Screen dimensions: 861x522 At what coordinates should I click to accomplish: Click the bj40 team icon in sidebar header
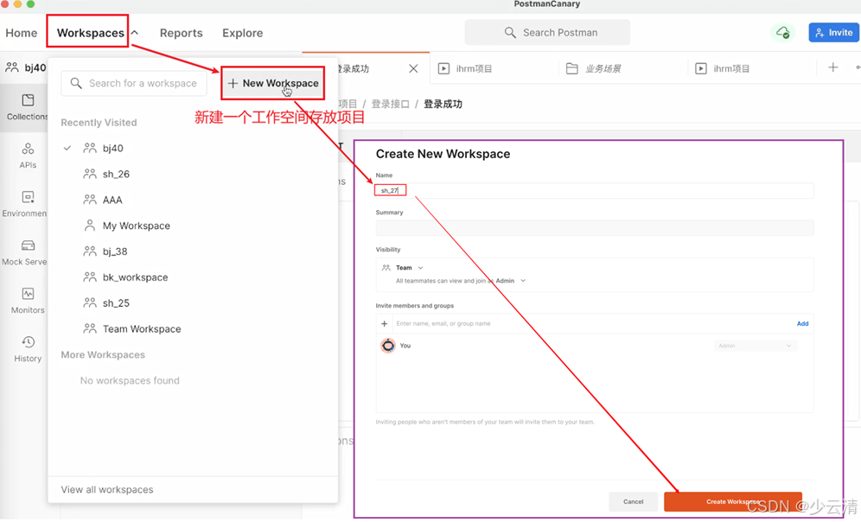11,67
